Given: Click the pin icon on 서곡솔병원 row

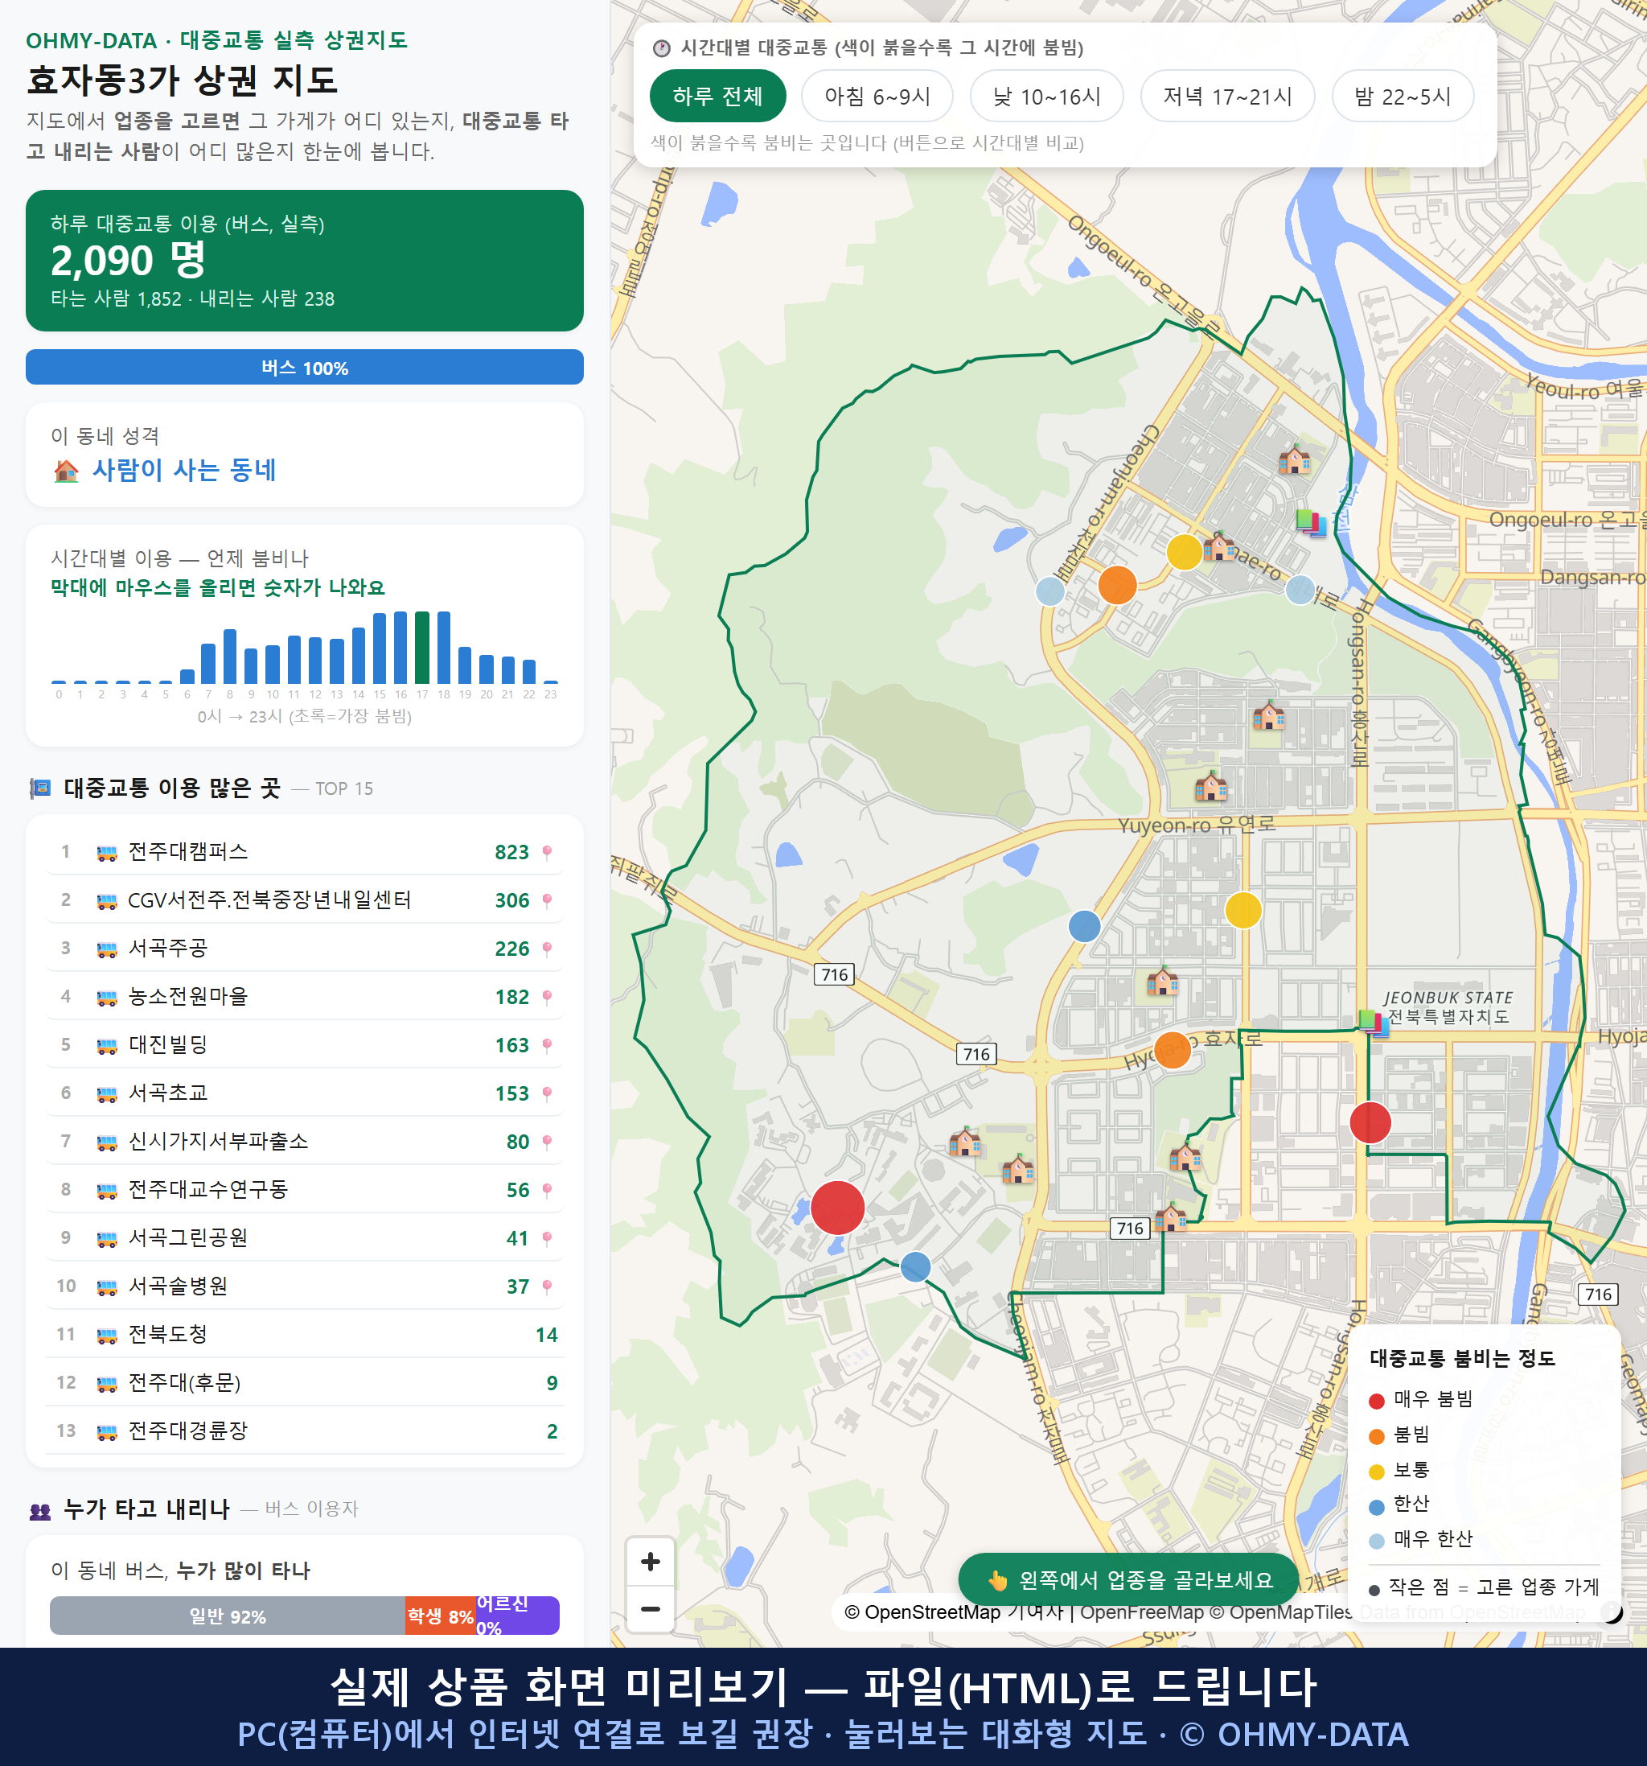Looking at the screenshot, I should click(547, 1287).
